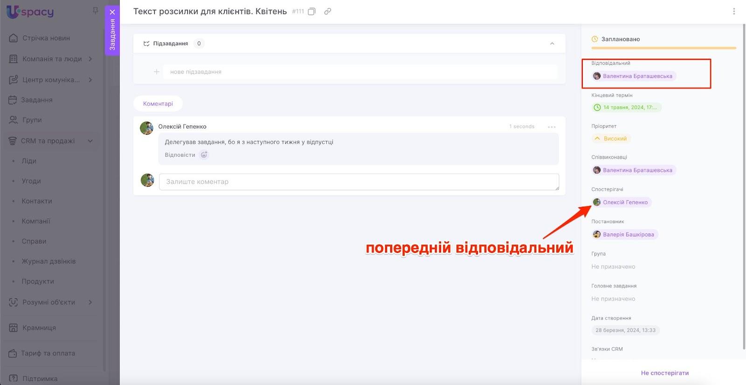This screenshot has width=746, height=385.
Task: Select the Група Не призначено field
Action: click(x=613, y=267)
